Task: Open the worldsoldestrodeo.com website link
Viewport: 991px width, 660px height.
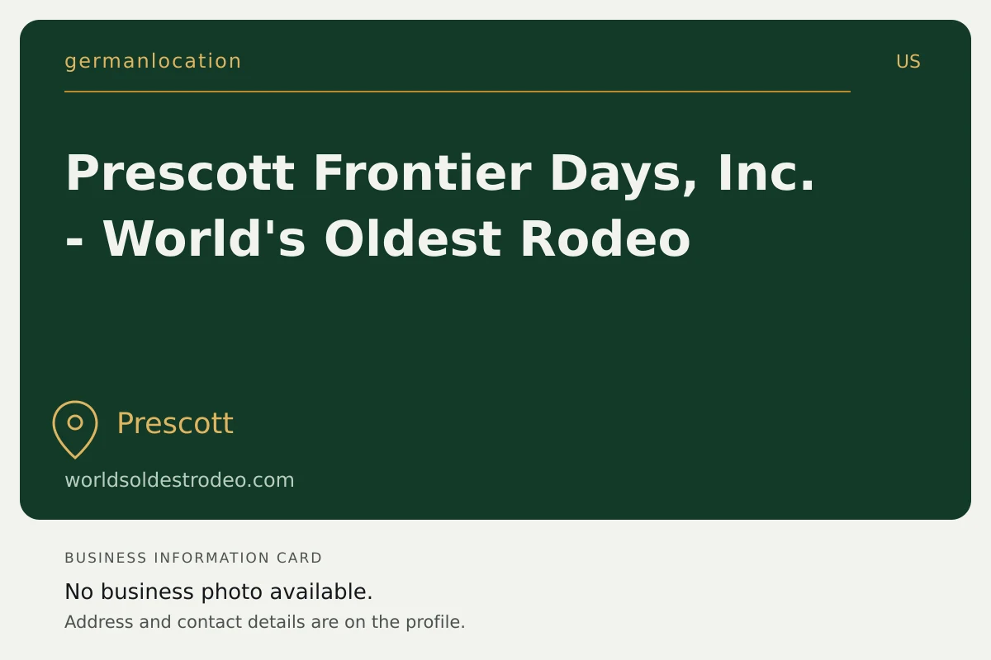Action: (x=179, y=480)
